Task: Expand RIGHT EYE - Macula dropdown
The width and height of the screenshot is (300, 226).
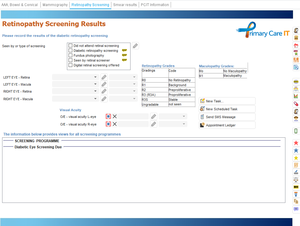Action: [x=75, y=99]
